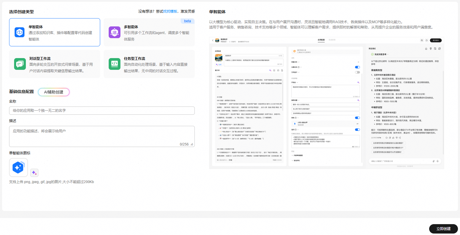The width and height of the screenshot is (460, 235).
Task: Enable the 文件盒子 switch in the preview
Action: [x=357, y=72]
